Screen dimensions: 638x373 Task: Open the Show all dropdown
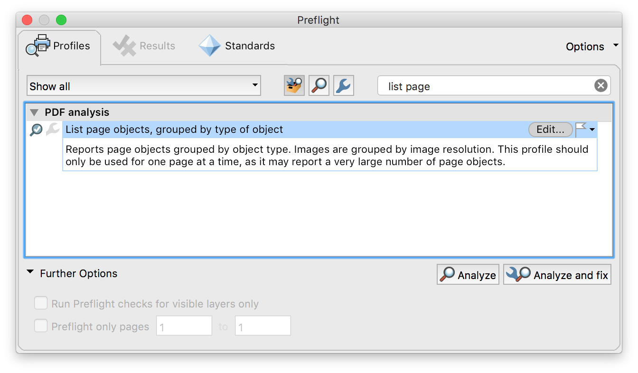pos(143,86)
